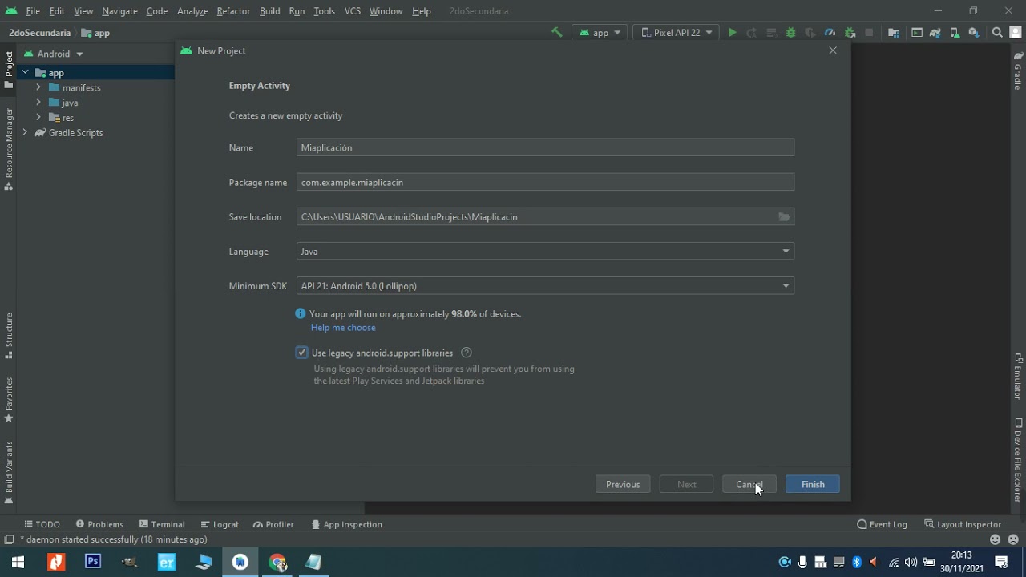Open the Favorites side tab

9,400
